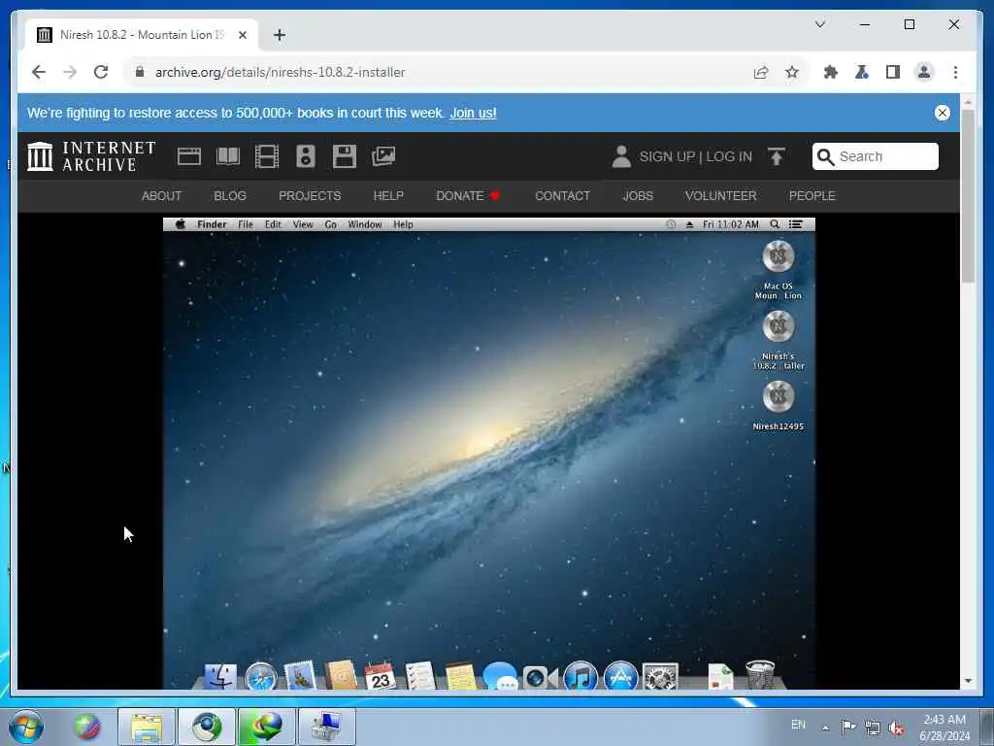Reload the page with the refresh icon
This screenshot has width=994, height=746.
tap(101, 72)
